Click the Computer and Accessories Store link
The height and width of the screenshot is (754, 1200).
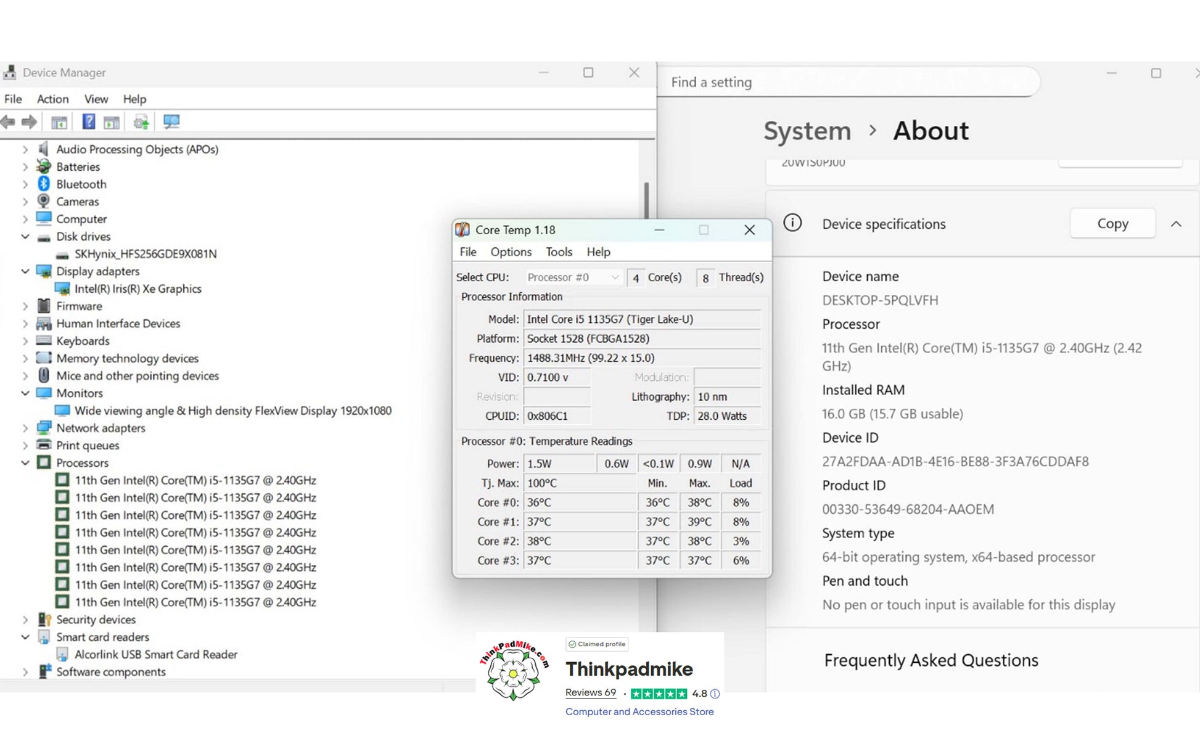pyautogui.click(x=639, y=711)
